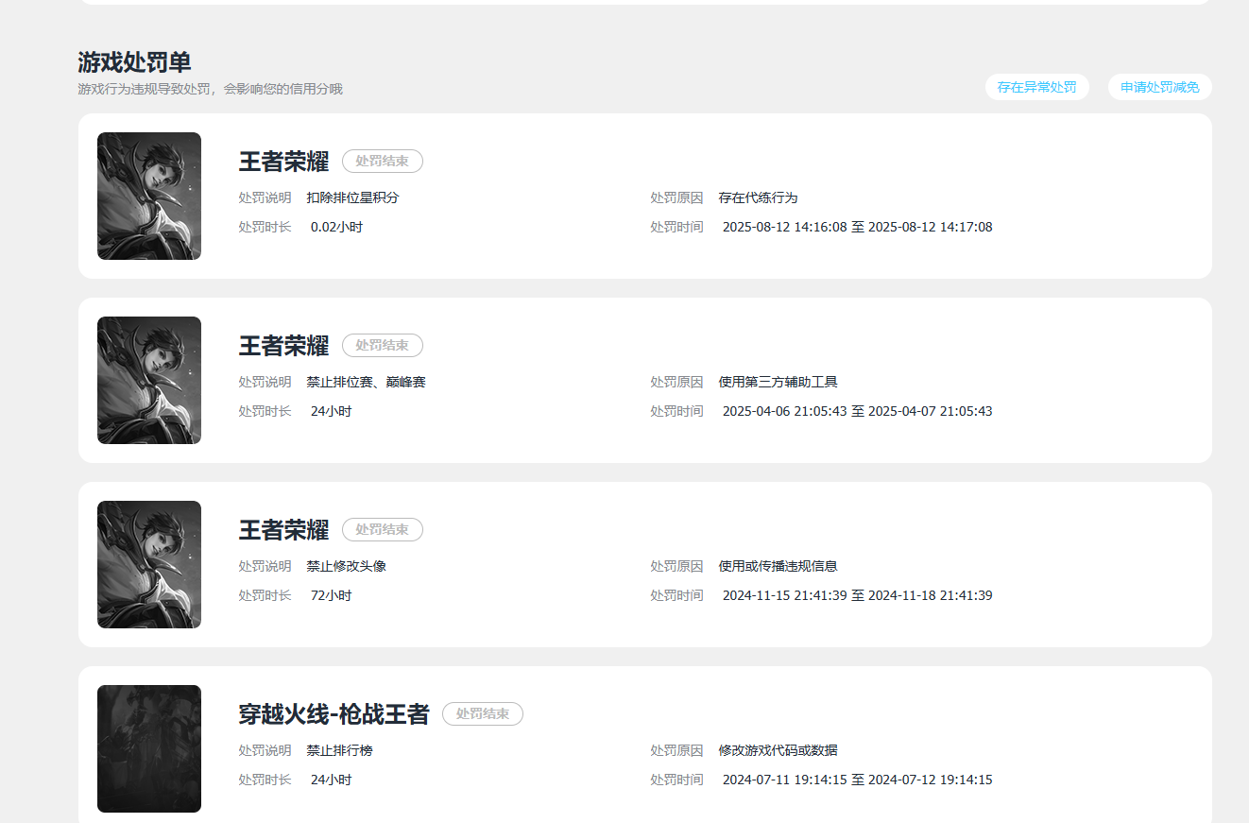Select the text 禁止排行榜

pos(339,751)
